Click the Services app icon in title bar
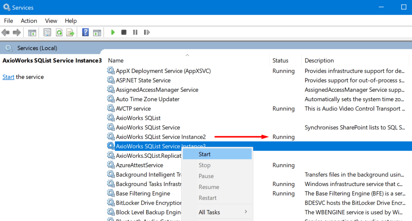This screenshot has width=412, height=221. tap(6, 7)
